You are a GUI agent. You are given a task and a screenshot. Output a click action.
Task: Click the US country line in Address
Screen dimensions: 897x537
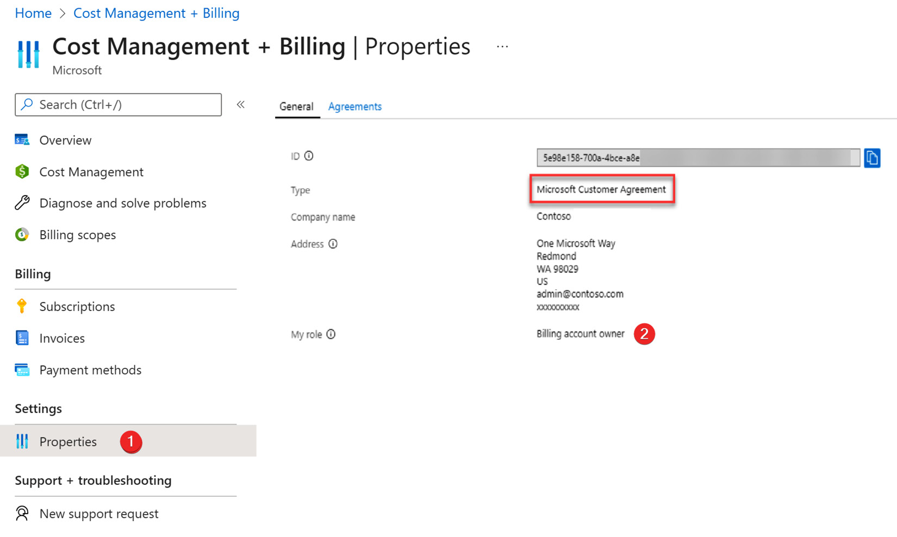click(x=542, y=282)
